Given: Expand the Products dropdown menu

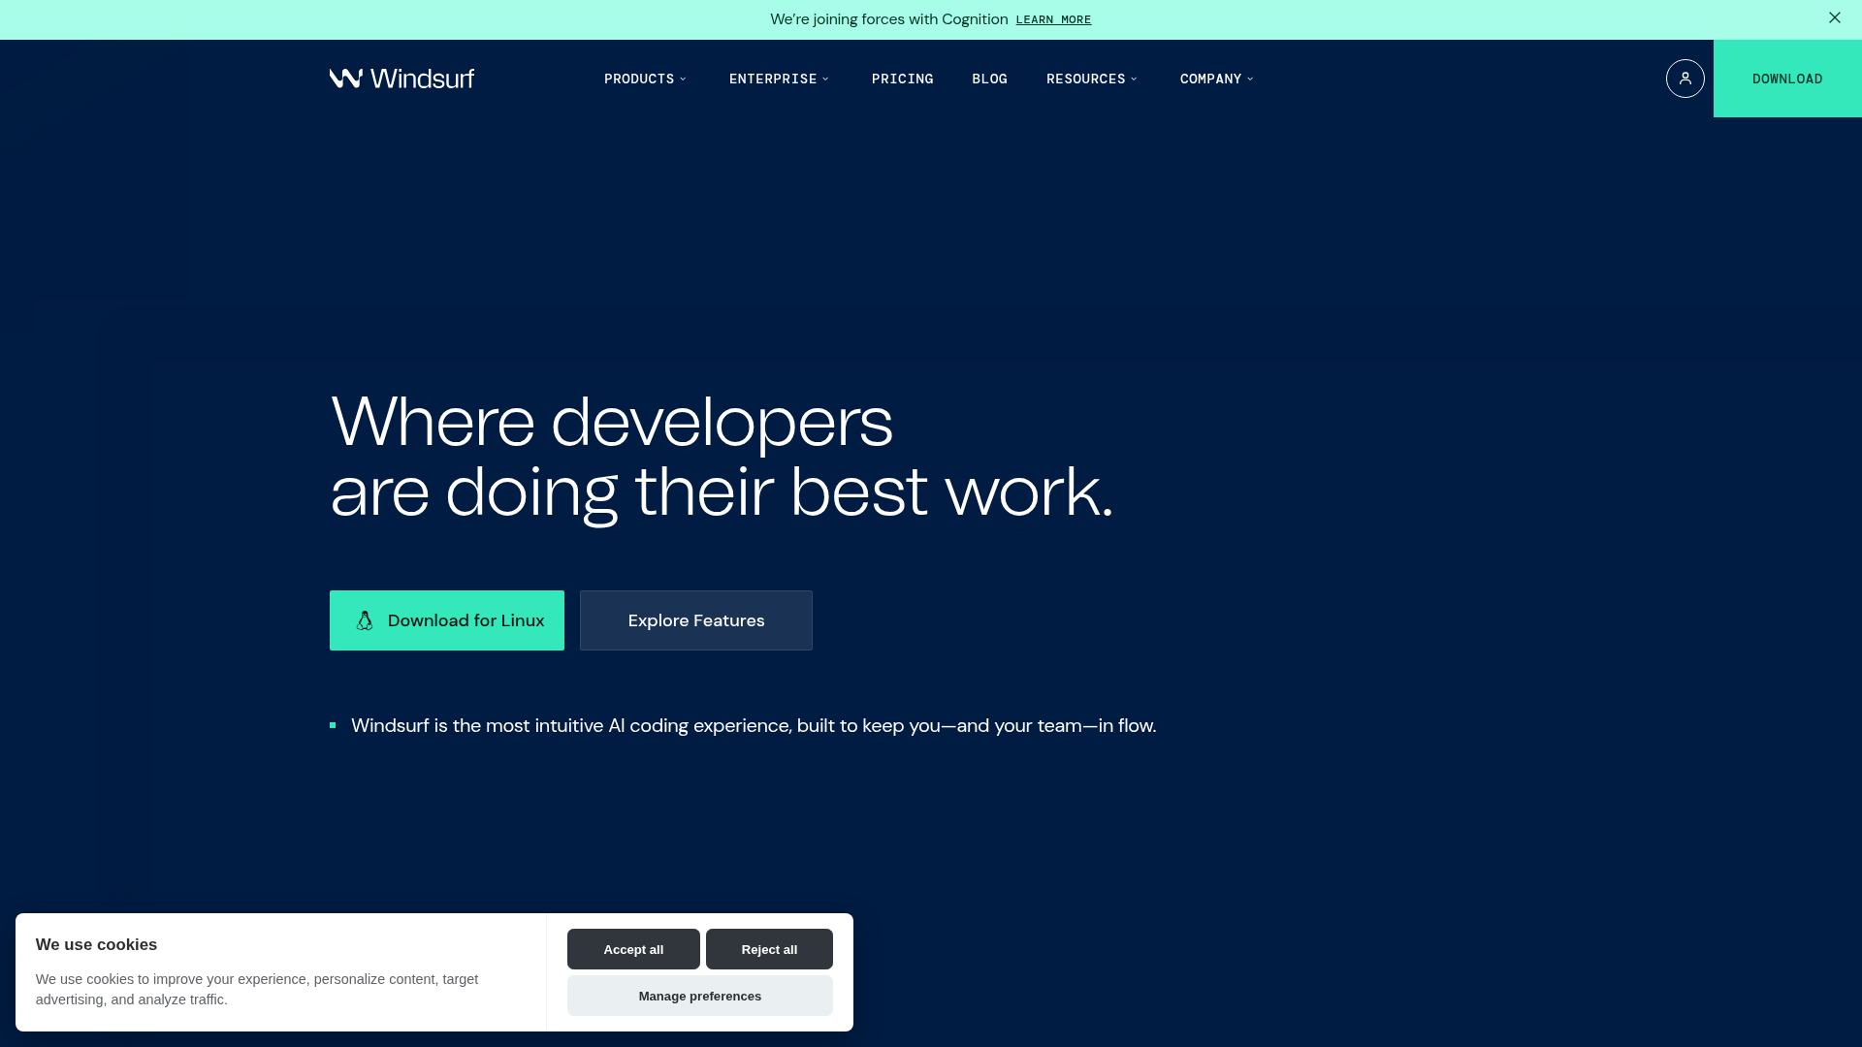Looking at the screenshot, I should (645, 79).
